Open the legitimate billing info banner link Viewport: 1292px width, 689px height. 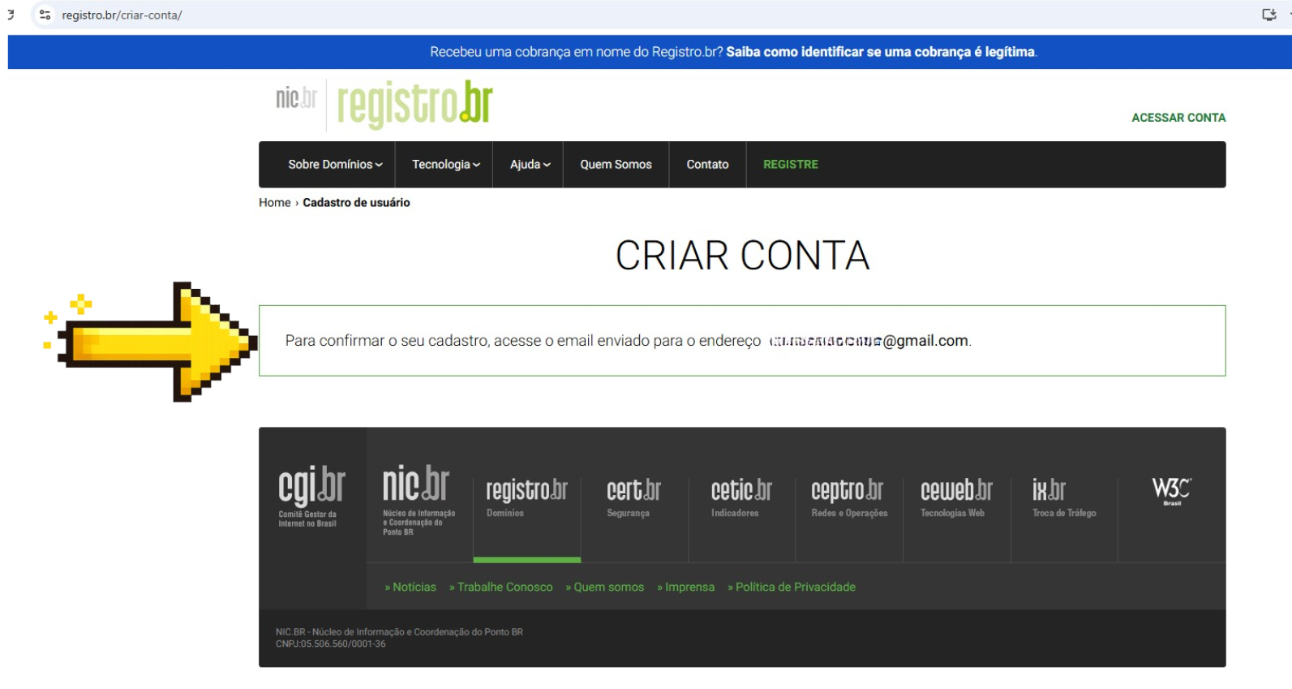[x=881, y=52]
